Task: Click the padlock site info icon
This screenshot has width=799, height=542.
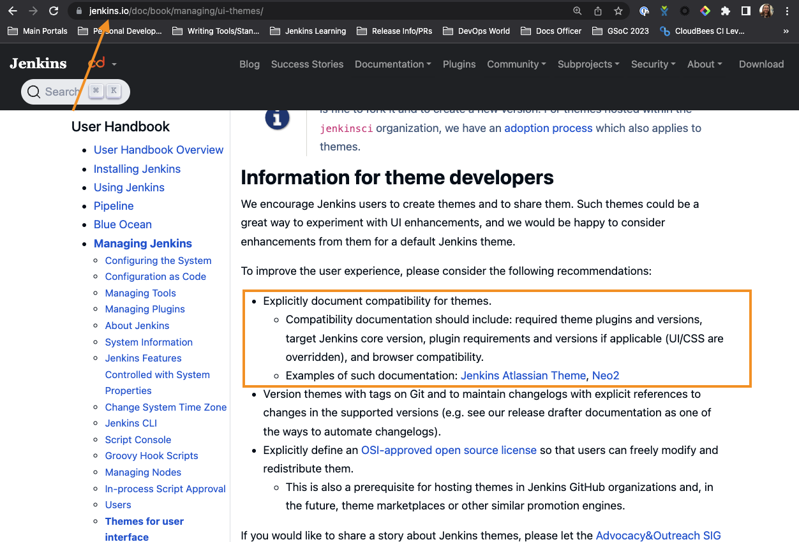Action: coord(78,11)
